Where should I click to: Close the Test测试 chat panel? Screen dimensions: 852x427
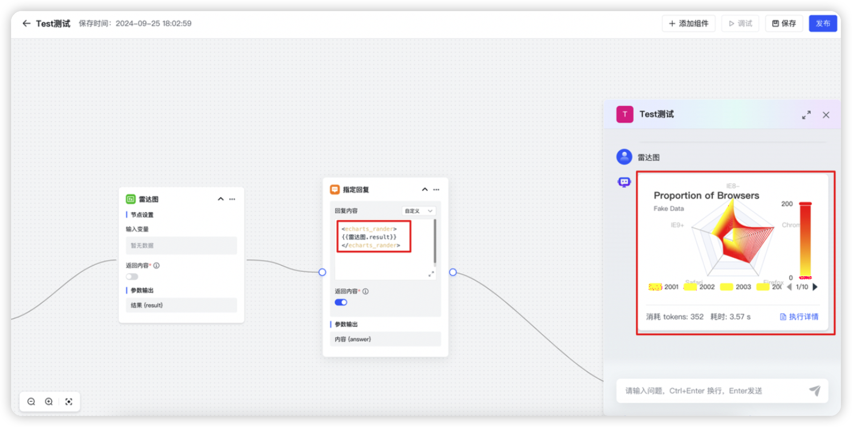click(x=826, y=115)
